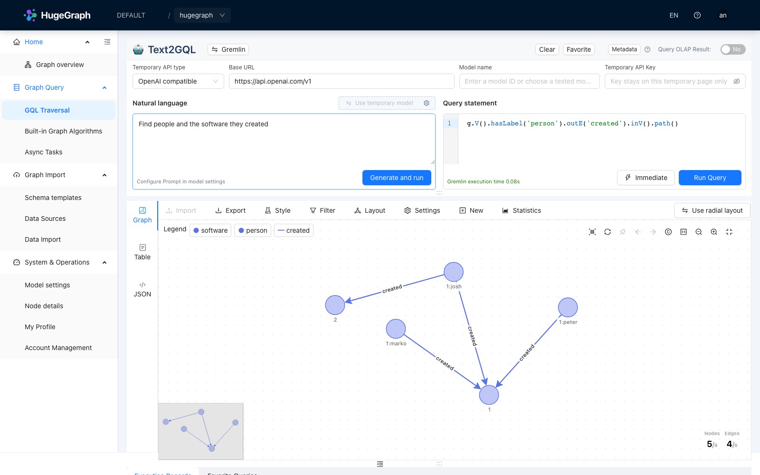Zoom out of the graph canvas
Screen dimensions: 760x475
(x=699, y=232)
